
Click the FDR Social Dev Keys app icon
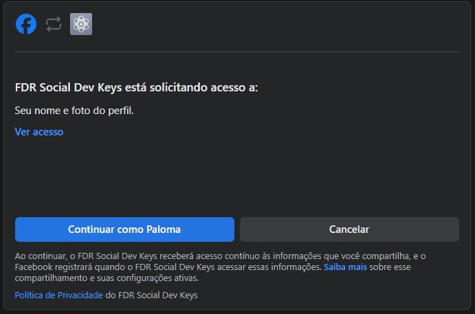pos(81,24)
